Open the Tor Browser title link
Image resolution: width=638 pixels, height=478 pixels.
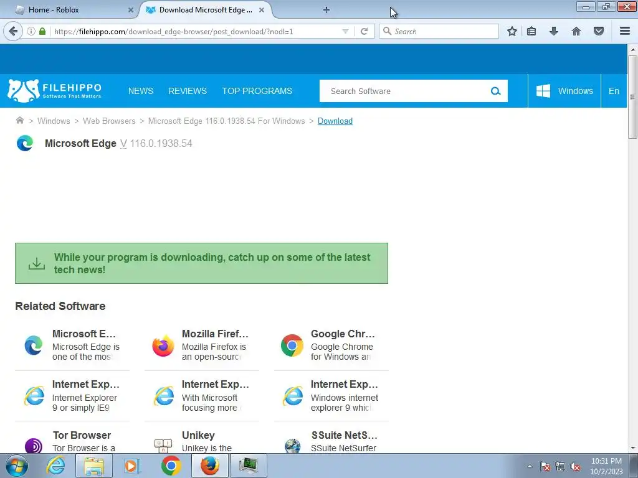pyautogui.click(x=82, y=435)
